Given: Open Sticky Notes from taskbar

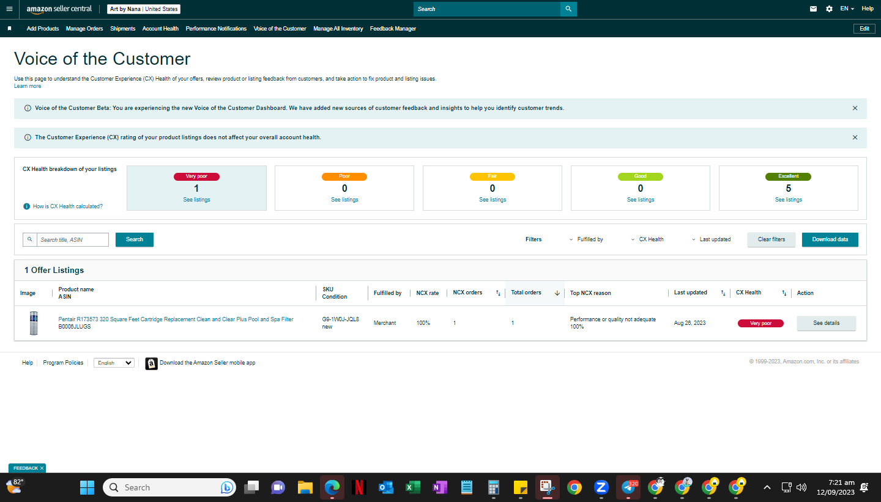Looking at the screenshot, I should tap(521, 487).
